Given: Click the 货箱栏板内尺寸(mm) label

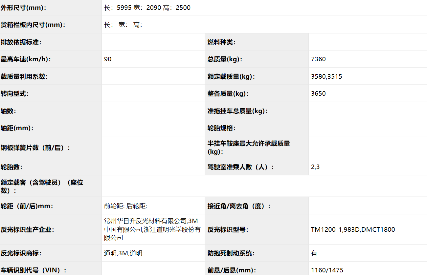Looking at the screenshot, I should [33, 25].
